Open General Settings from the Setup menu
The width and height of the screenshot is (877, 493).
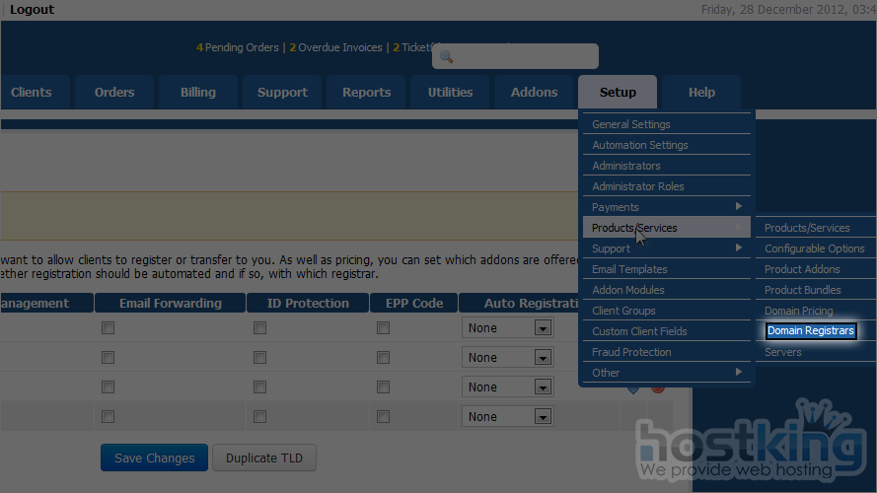tap(631, 124)
